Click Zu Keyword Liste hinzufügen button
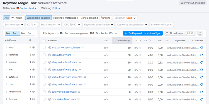 [143, 33]
